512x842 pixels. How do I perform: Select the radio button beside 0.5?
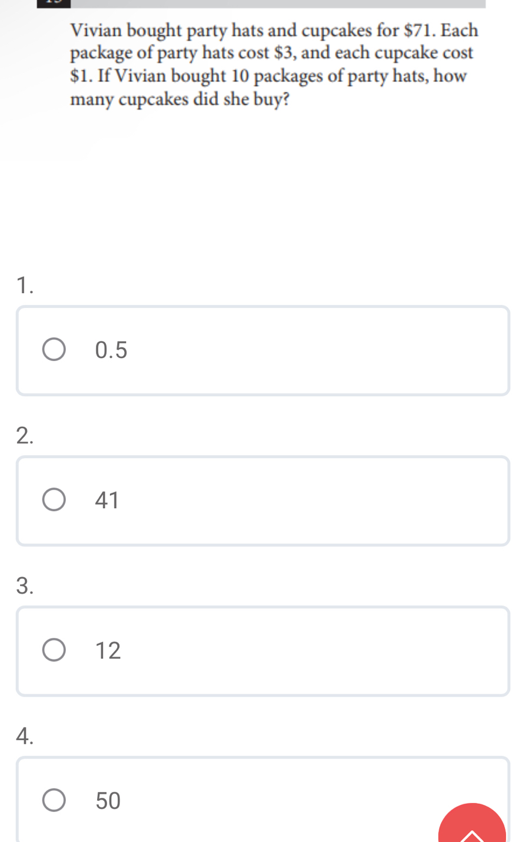[x=54, y=350]
